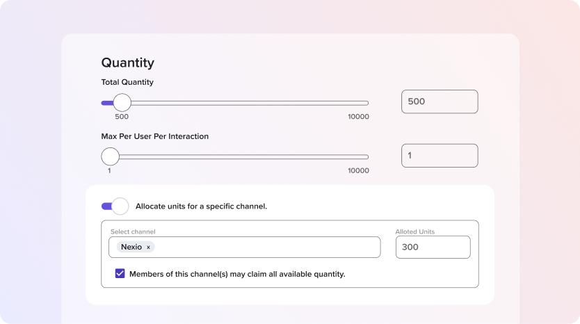
Task: Select the Nexio channel tag
Action: (131, 247)
